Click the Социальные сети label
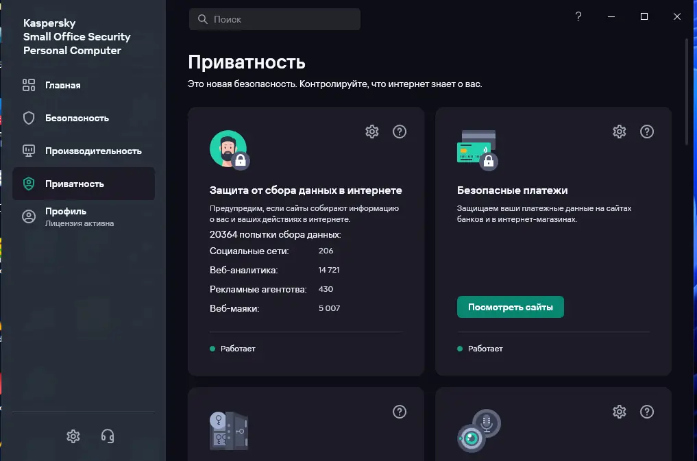 tap(249, 251)
